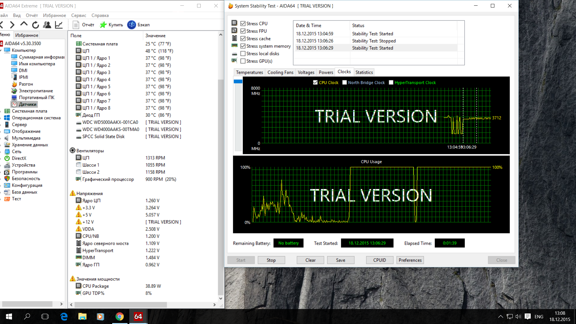The height and width of the screenshot is (324, 576).
Task: Click the Refresh toolbar icon
Action: tap(35, 25)
